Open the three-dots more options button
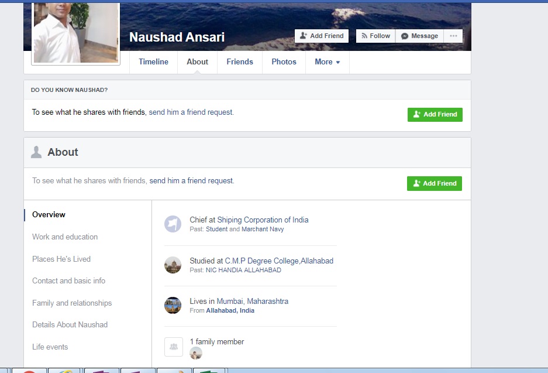This screenshot has height=373, width=548. 453,36
